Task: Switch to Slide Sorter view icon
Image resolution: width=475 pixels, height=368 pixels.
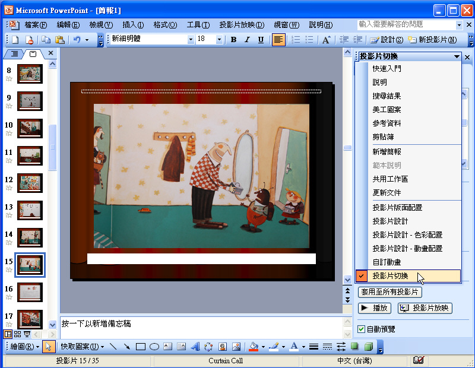Action: (18, 334)
